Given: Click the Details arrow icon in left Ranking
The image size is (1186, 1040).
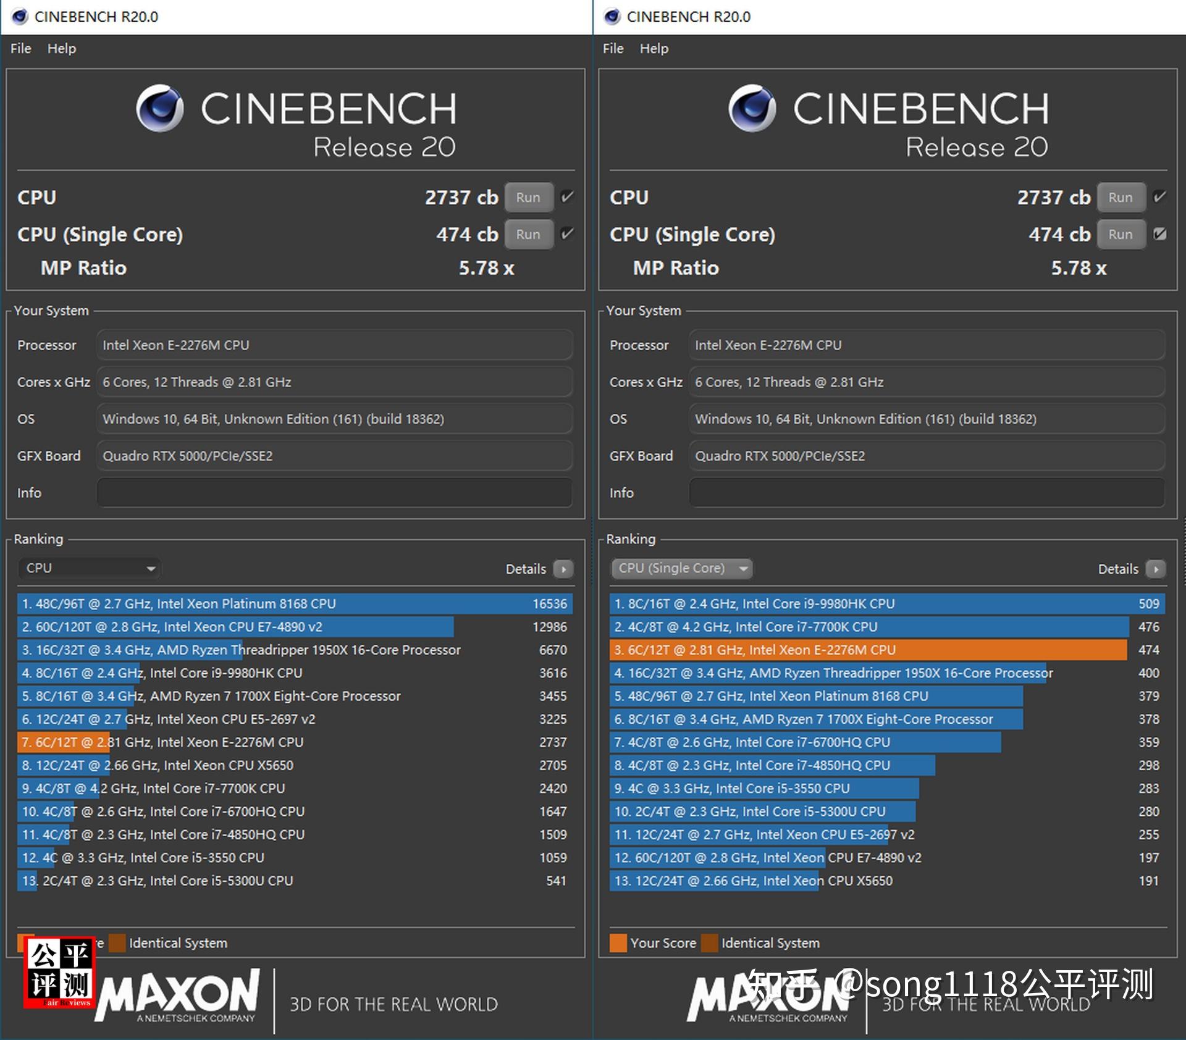Looking at the screenshot, I should [x=563, y=569].
